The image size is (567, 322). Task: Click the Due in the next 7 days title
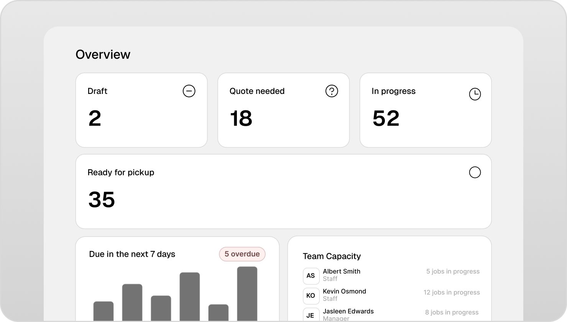click(x=131, y=254)
